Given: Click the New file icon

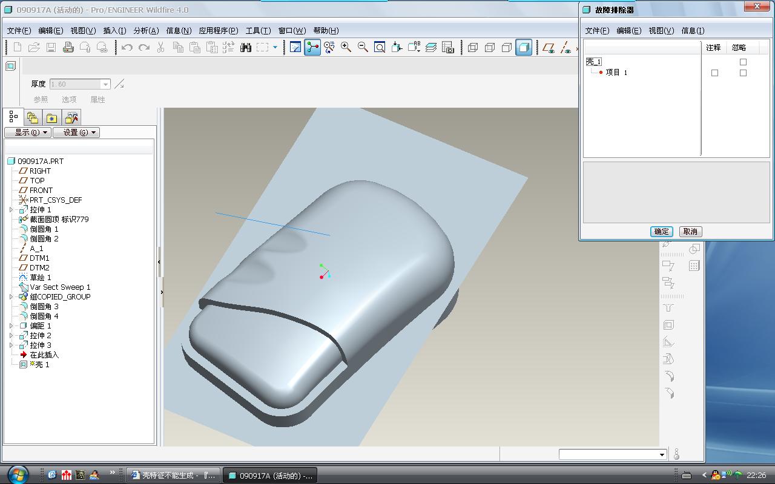Looking at the screenshot, I should click(x=18, y=47).
